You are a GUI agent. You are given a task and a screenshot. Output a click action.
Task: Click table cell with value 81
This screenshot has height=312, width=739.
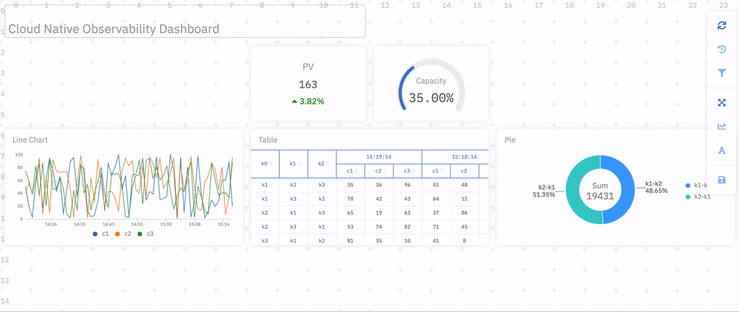click(x=350, y=240)
